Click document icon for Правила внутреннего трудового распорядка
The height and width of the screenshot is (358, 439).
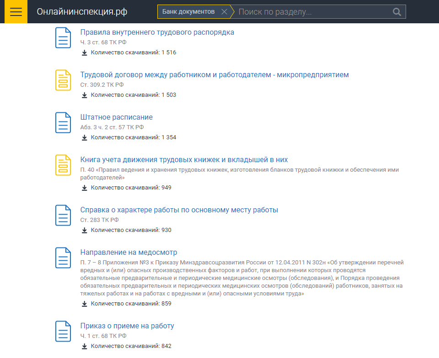63,37
